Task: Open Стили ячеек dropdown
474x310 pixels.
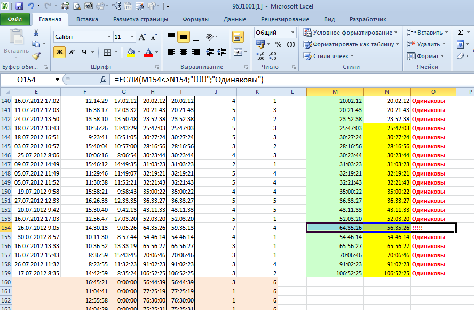Action: [329, 56]
